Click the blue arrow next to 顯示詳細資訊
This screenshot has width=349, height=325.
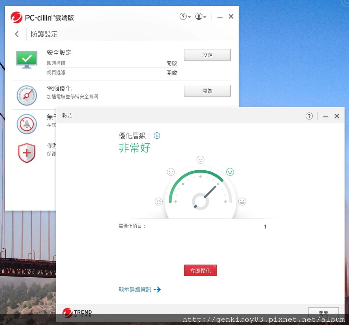(157, 289)
